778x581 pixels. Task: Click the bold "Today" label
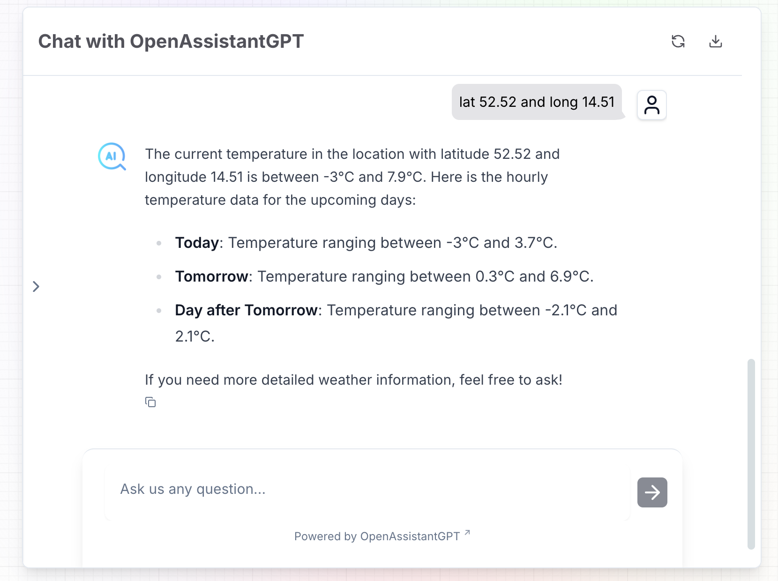pos(197,243)
